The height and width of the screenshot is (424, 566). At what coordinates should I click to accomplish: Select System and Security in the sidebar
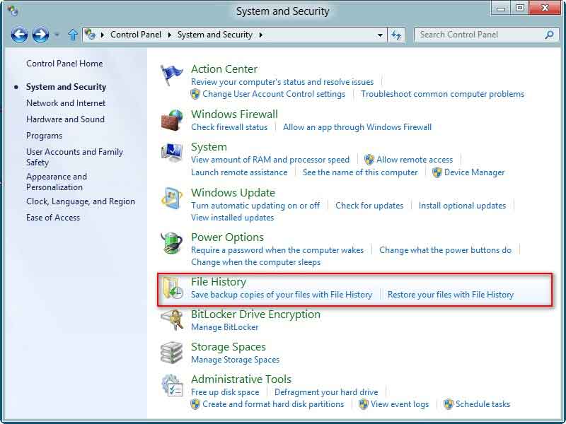[66, 87]
